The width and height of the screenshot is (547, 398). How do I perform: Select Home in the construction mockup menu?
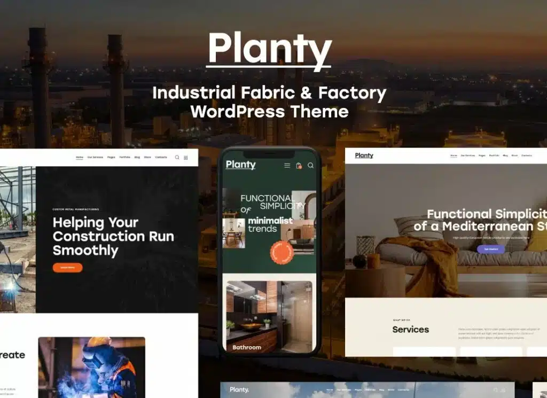pyautogui.click(x=80, y=157)
